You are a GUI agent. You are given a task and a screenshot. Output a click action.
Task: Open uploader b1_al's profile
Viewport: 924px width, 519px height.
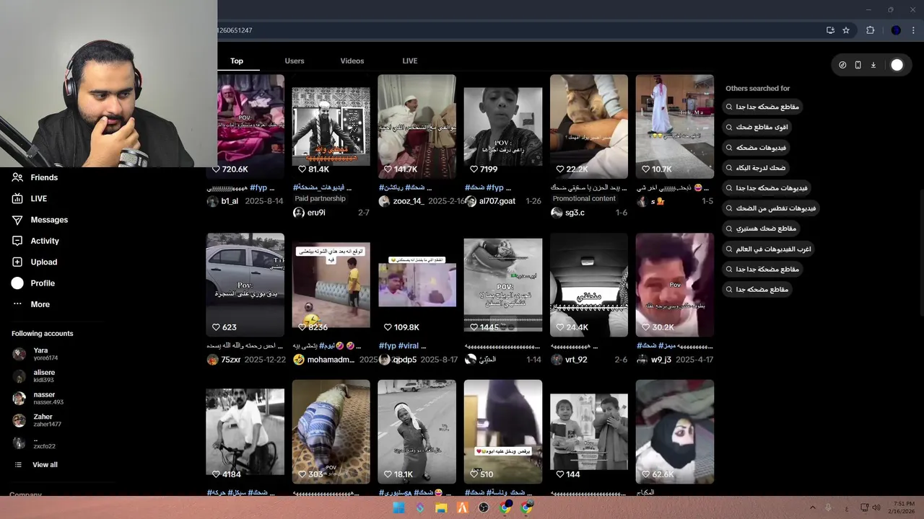point(230,201)
